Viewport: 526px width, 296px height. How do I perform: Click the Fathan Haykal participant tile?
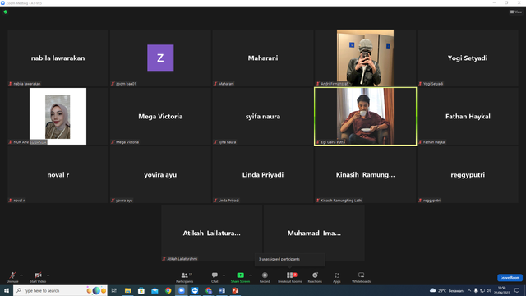click(x=468, y=116)
